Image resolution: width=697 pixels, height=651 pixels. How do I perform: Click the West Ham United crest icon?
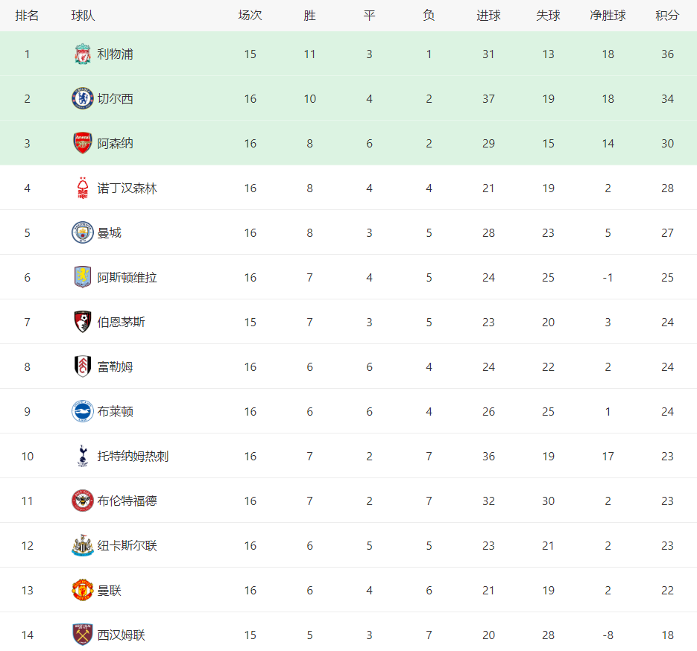pyautogui.click(x=82, y=635)
